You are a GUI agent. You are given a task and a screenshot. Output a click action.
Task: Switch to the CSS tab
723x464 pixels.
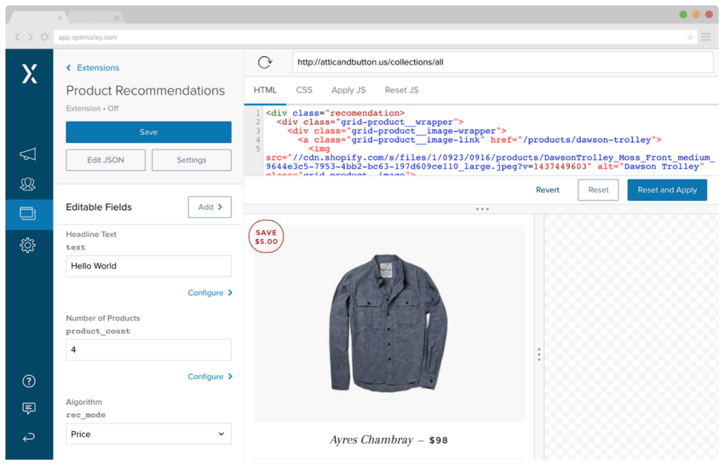coord(304,90)
